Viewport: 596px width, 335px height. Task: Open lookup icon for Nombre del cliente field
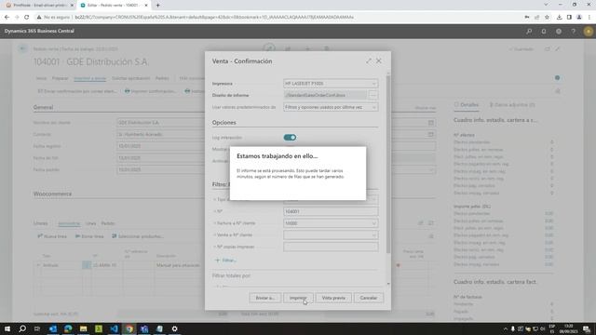click(x=430, y=123)
